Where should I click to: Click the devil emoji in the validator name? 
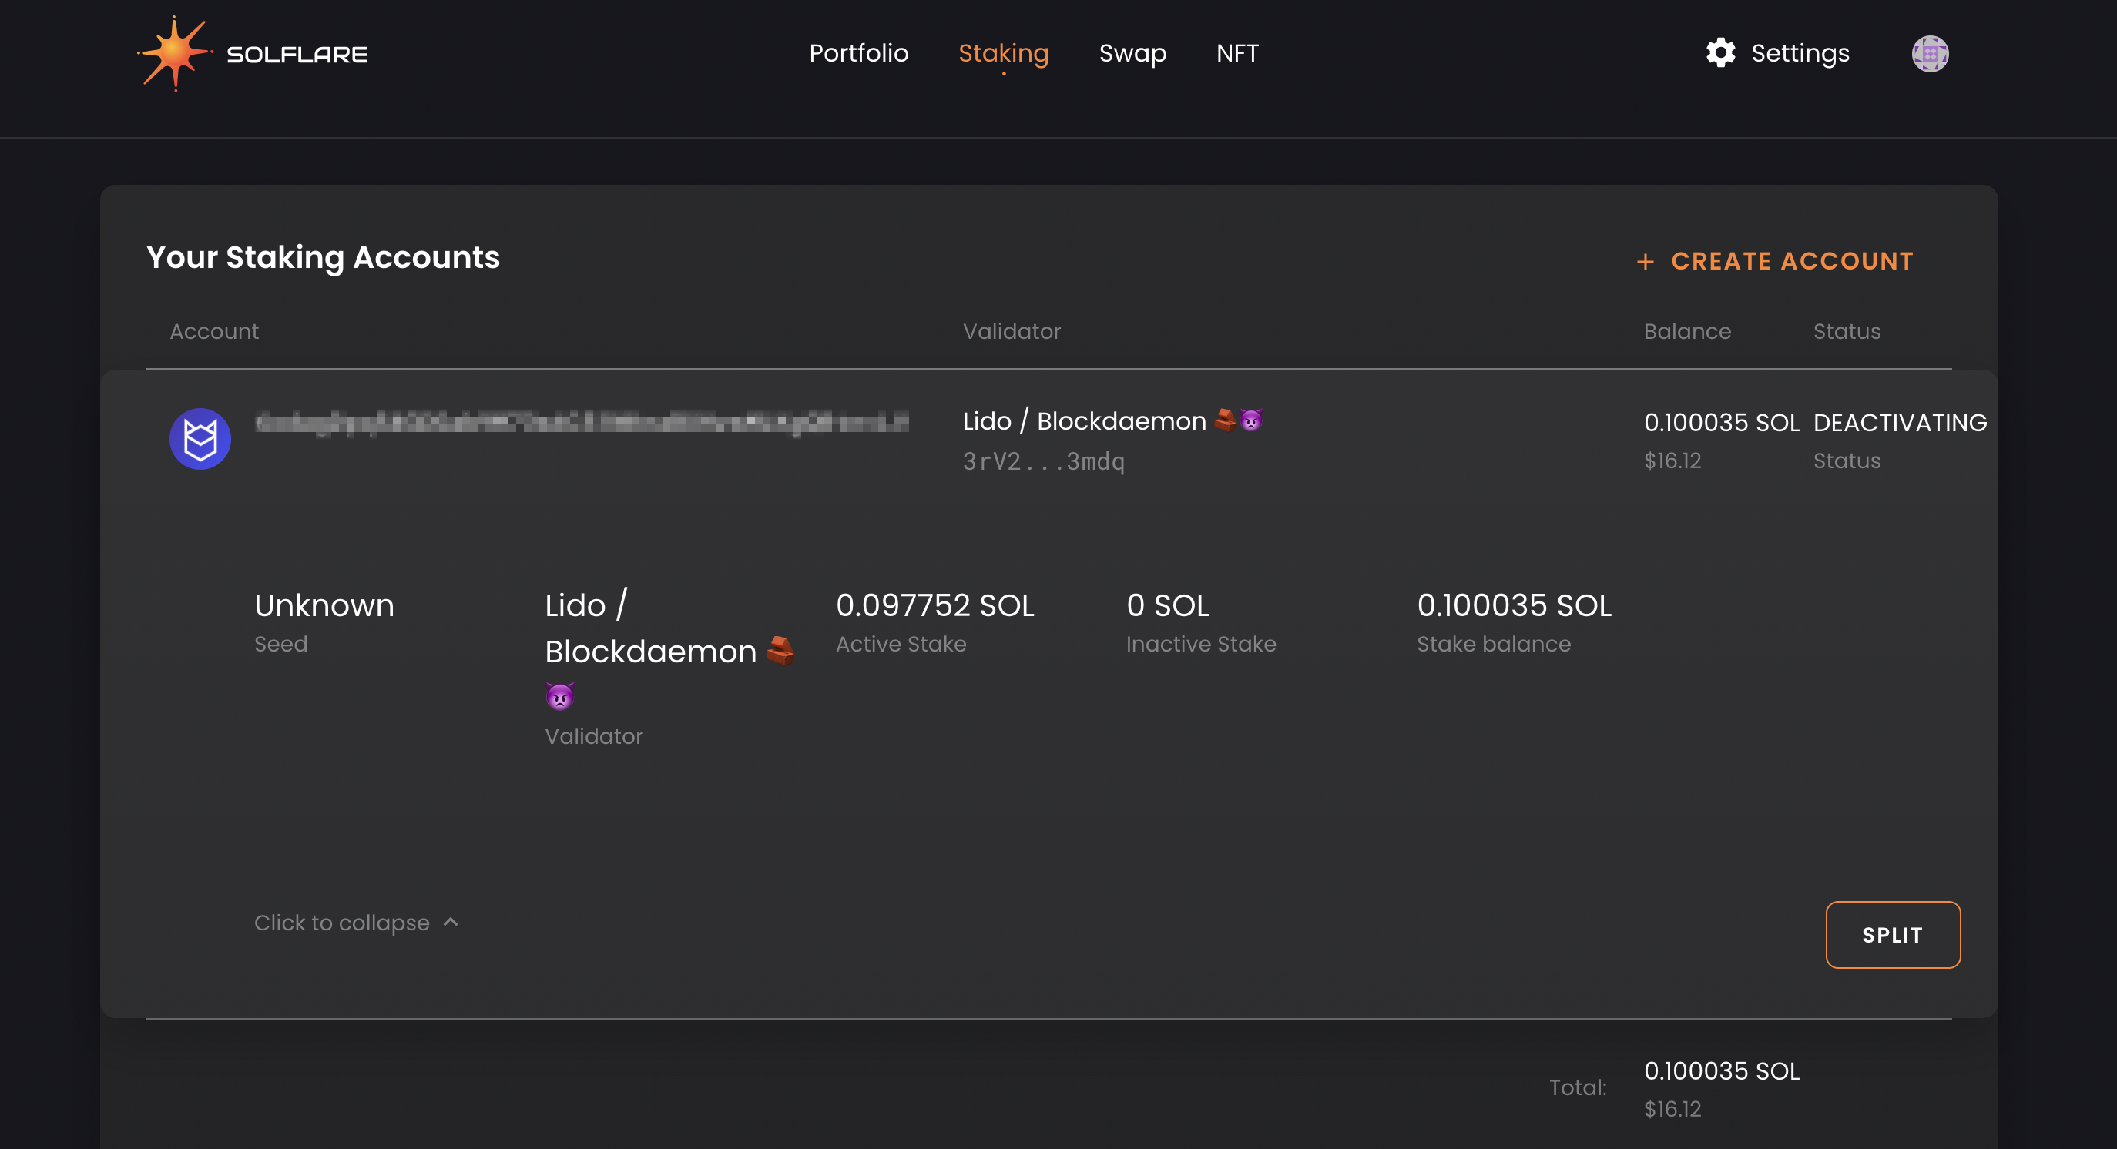(1250, 420)
